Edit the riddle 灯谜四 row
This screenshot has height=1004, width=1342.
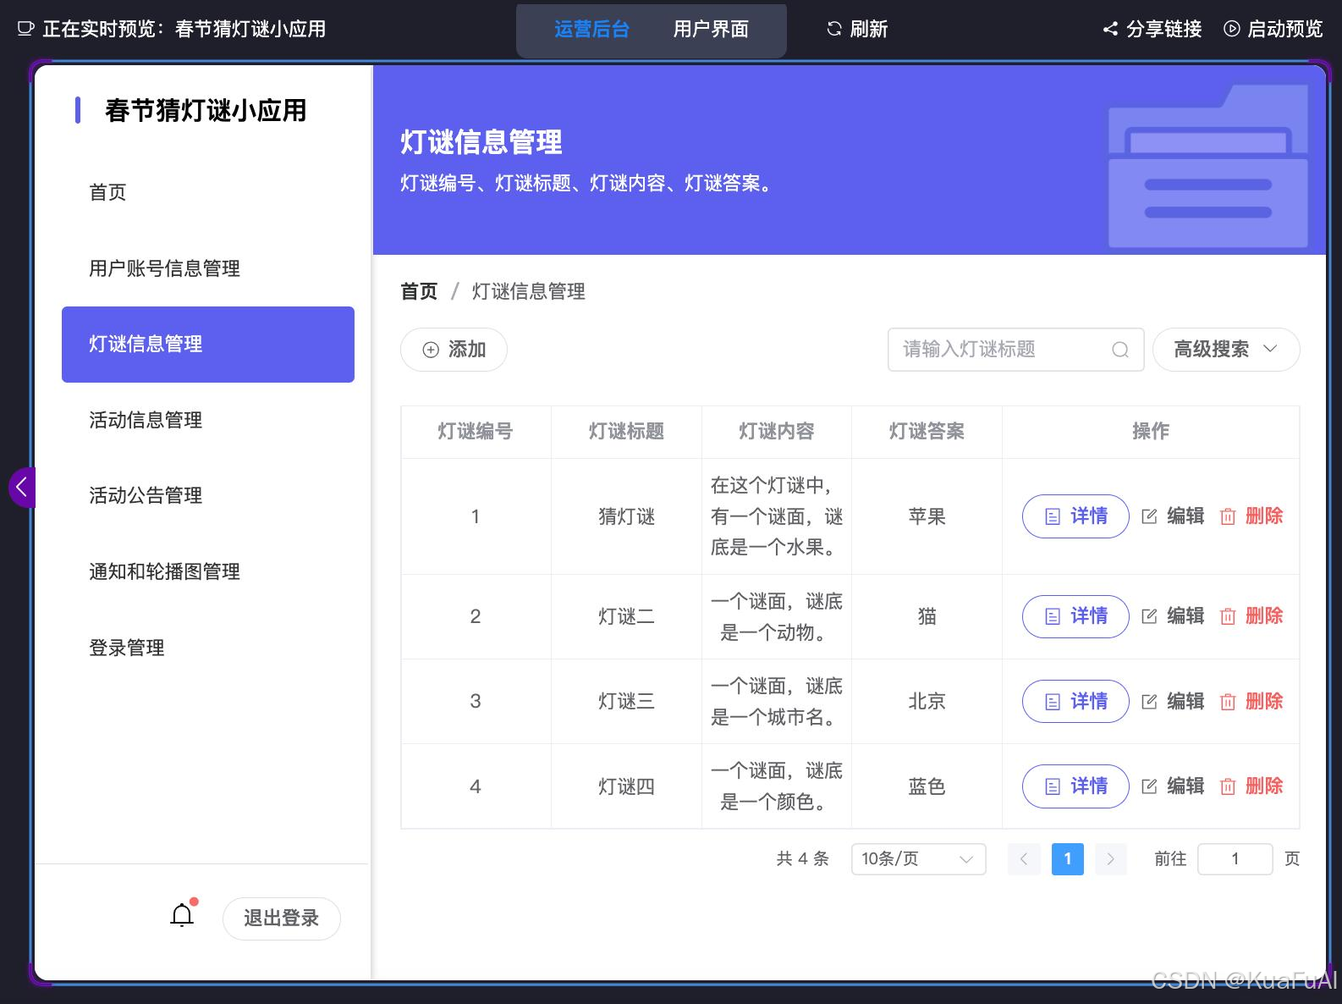point(1173,786)
